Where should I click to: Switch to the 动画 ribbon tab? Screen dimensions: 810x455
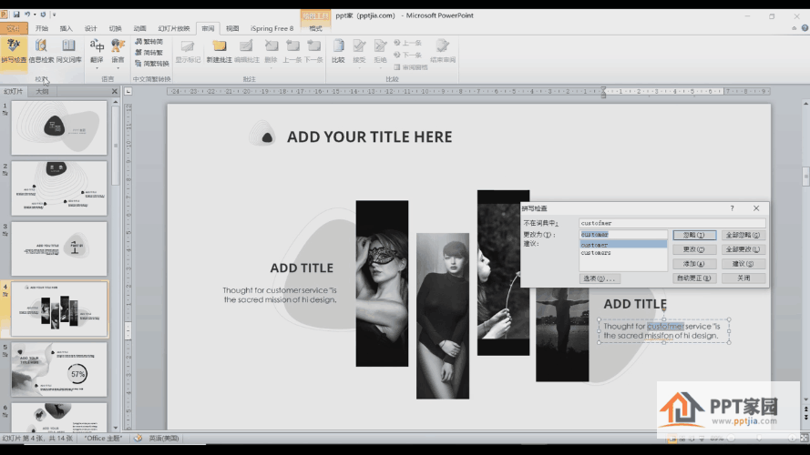139,28
